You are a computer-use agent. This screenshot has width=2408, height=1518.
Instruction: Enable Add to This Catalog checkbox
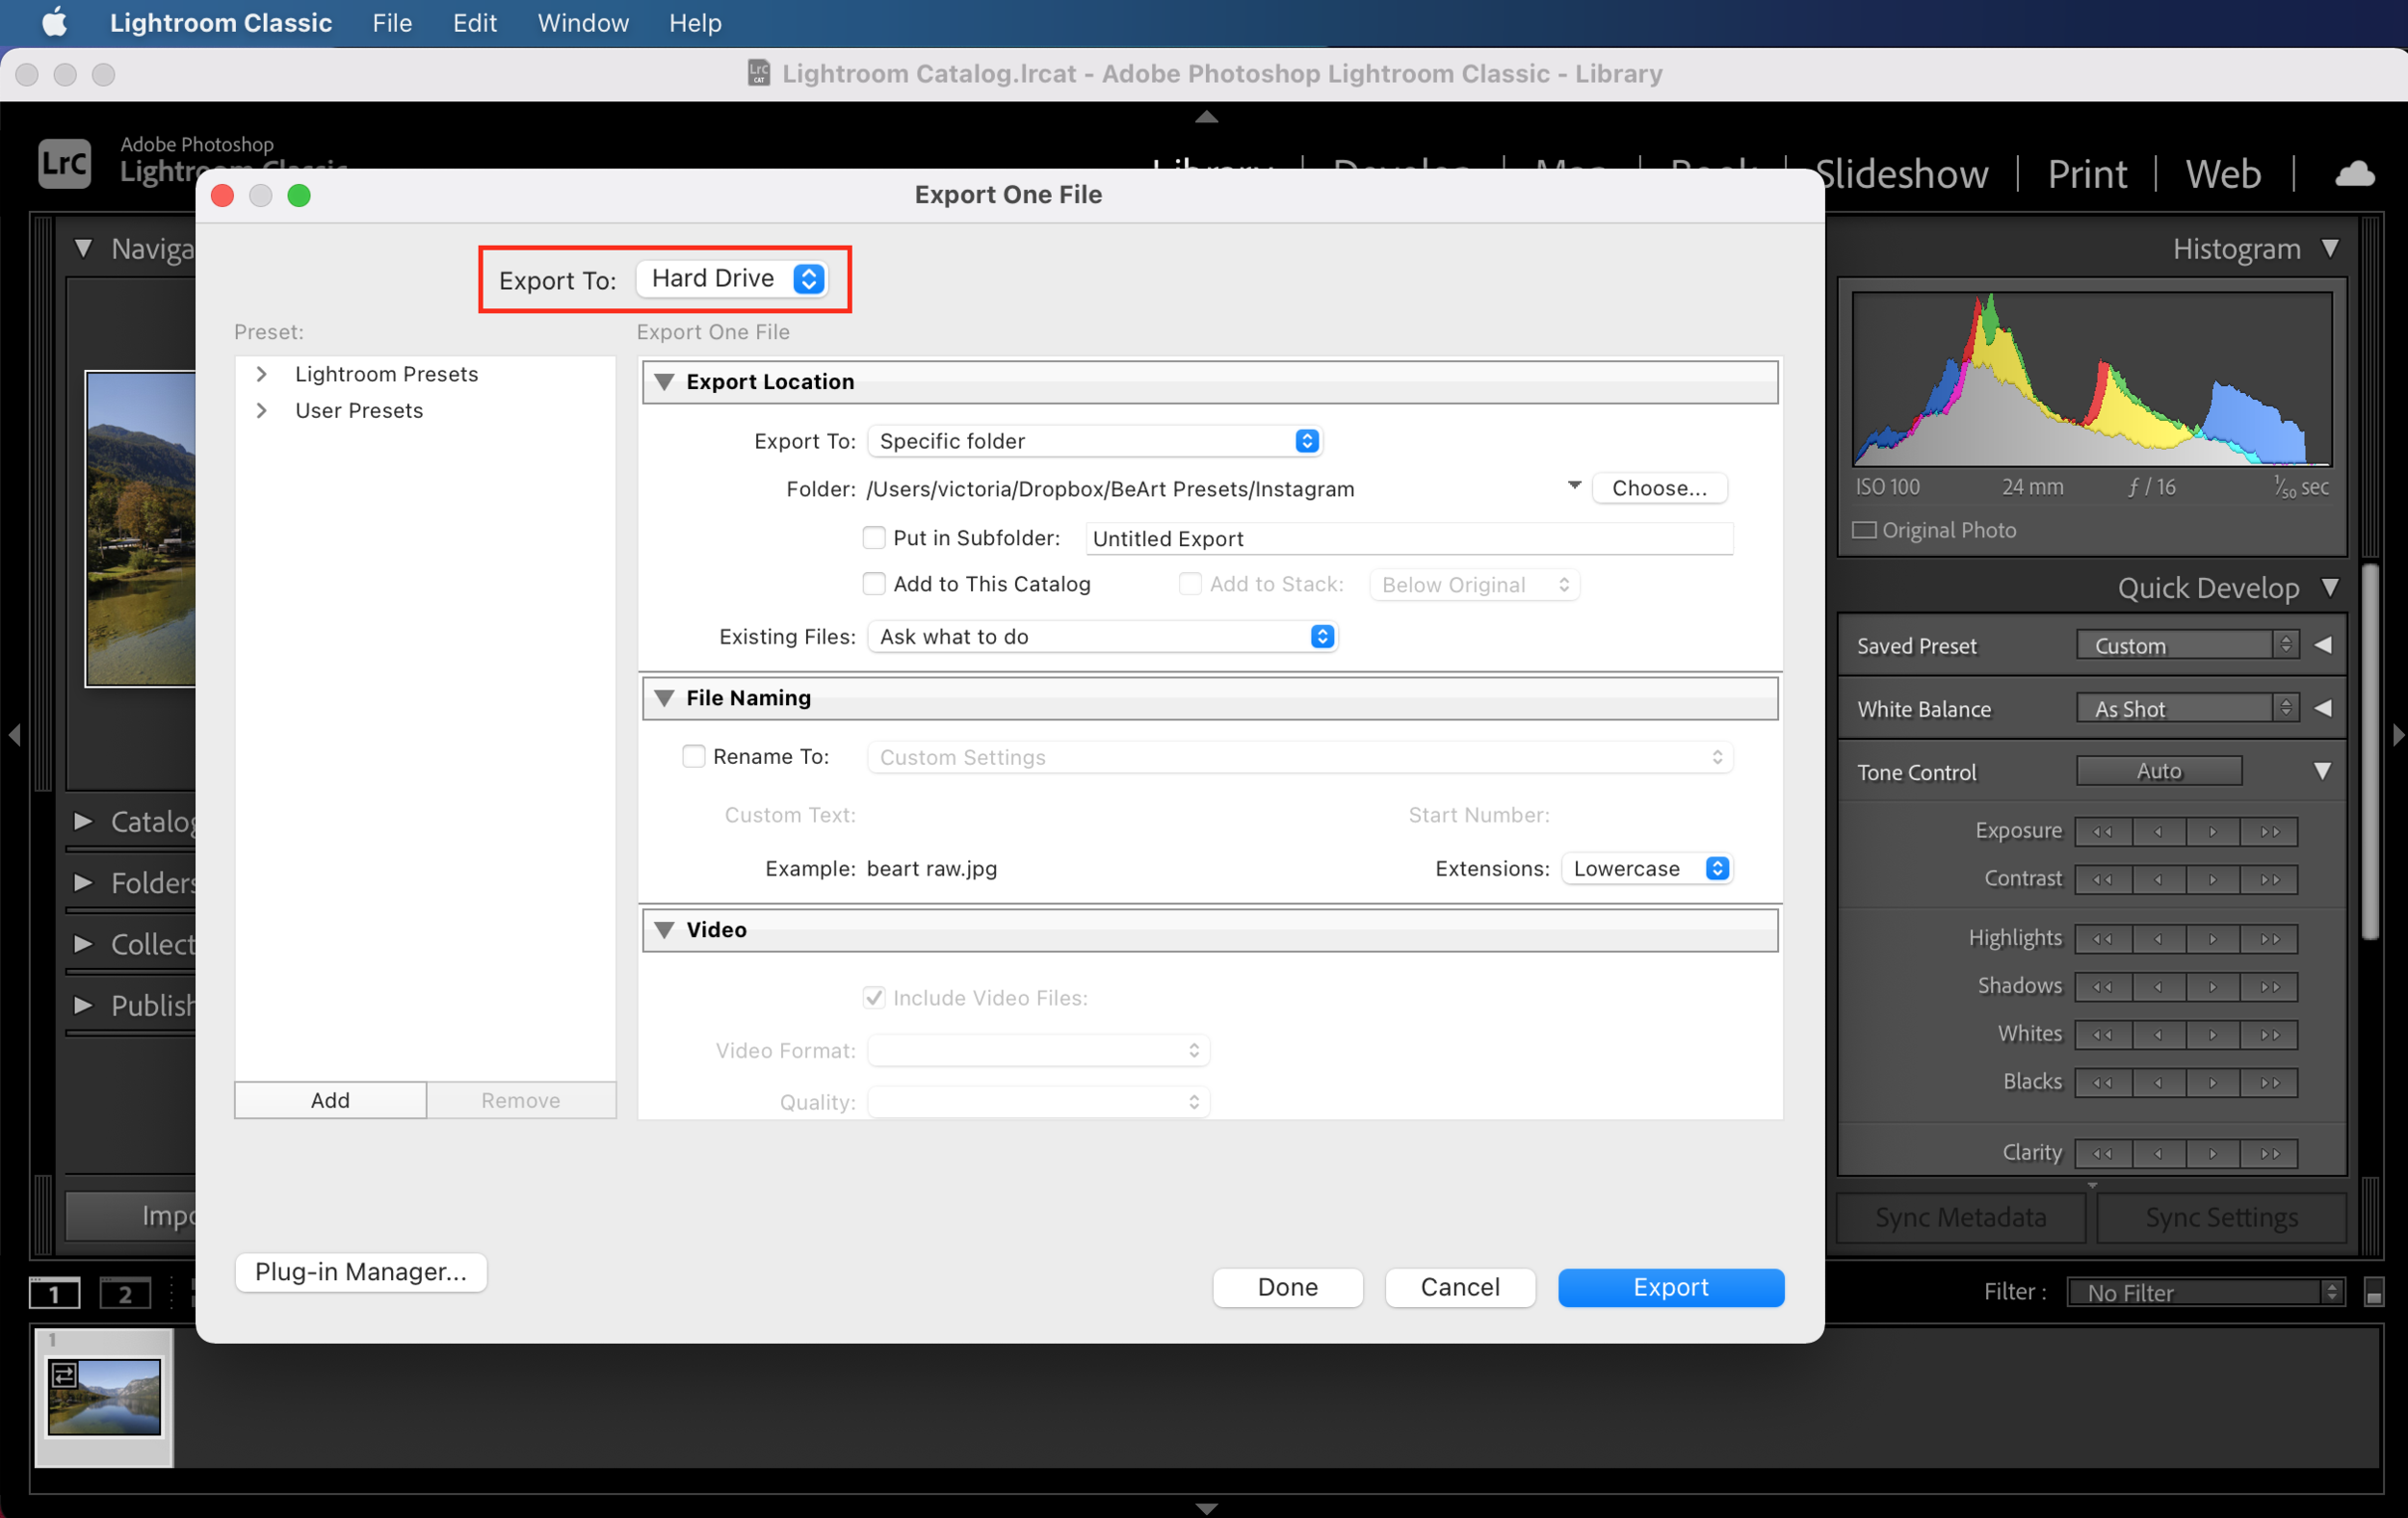click(x=873, y=583)
